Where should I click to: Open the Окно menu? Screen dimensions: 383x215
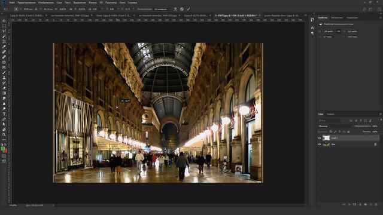122,2
